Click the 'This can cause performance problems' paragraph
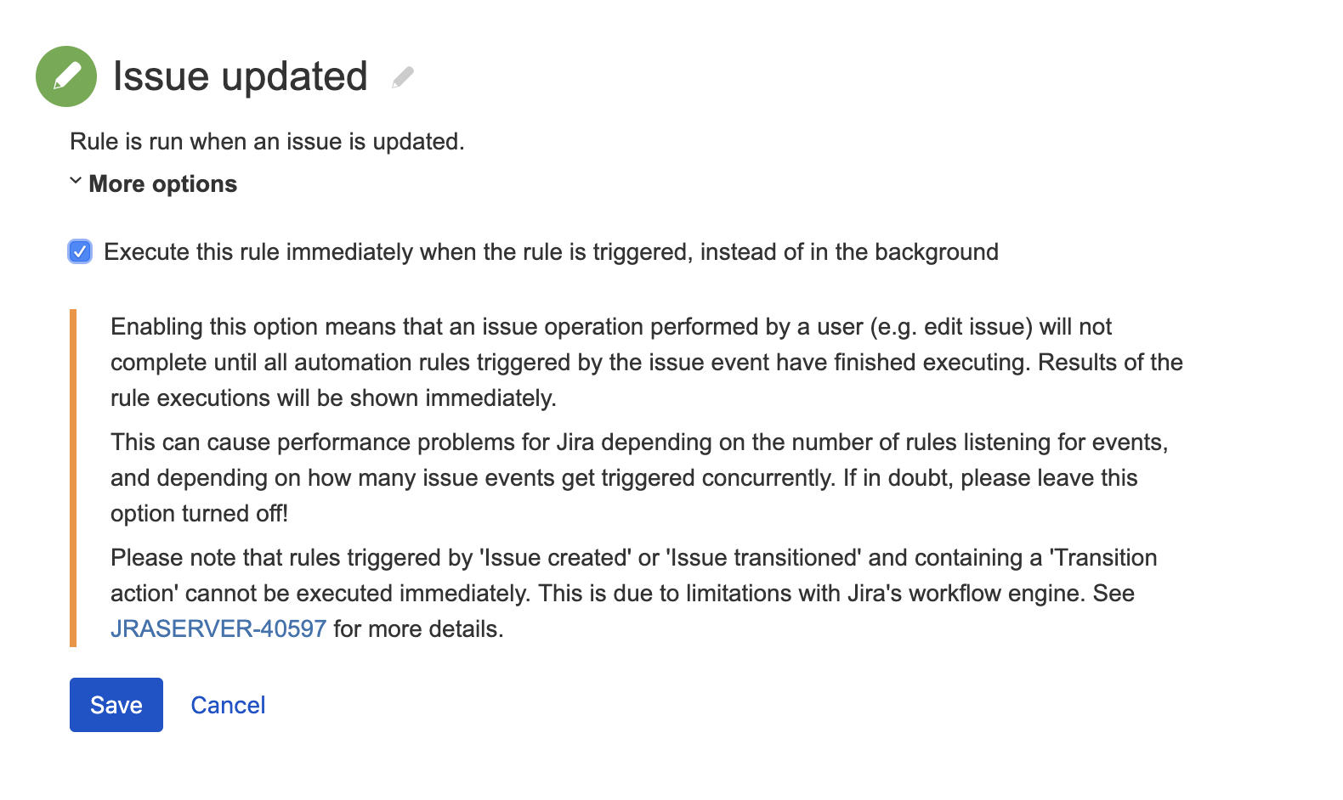Viewport: 1343px width, 800px height. (x=637, y=442)
